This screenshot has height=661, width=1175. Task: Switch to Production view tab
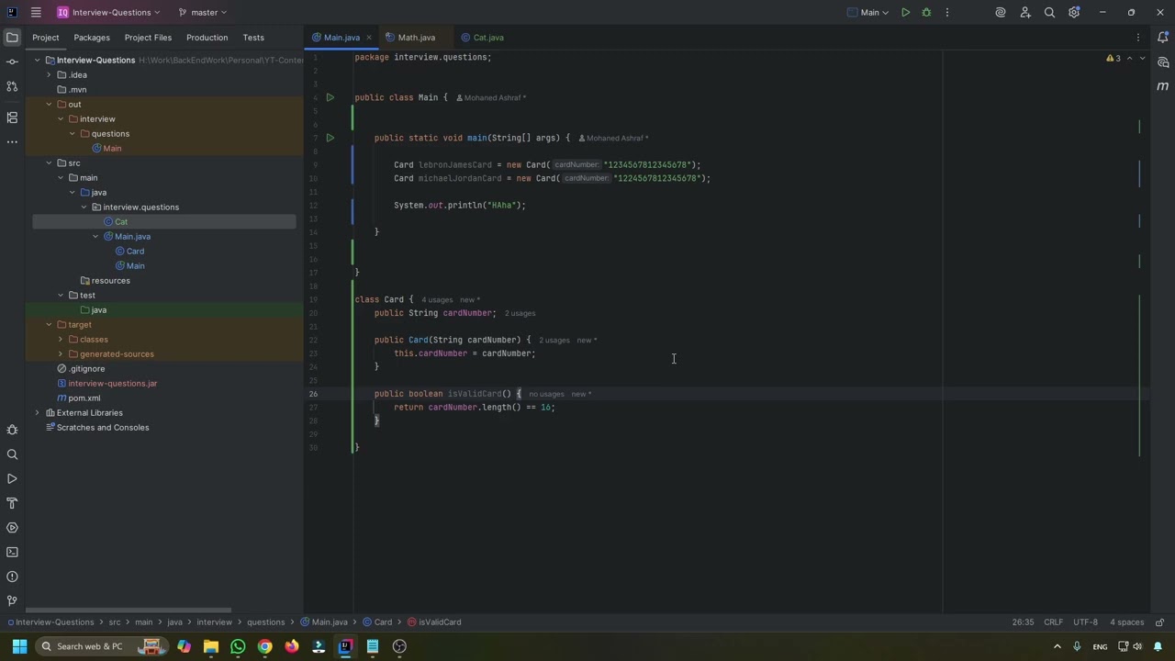pos(207,38)
